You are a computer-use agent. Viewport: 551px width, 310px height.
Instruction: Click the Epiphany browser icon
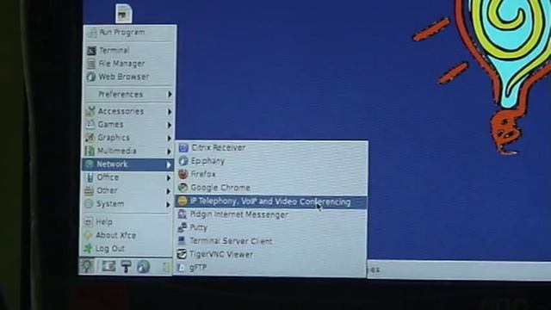pyautogui.click(x=183, y=161)
